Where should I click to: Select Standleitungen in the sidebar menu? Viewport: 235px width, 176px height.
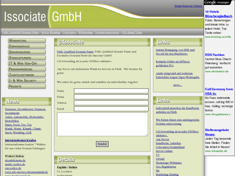pyautogui.click(x=27, y=58)
